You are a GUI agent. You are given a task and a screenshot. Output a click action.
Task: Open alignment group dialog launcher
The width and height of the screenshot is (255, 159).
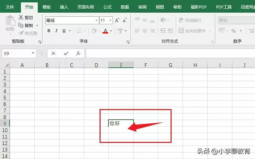(x=212, y=42)
